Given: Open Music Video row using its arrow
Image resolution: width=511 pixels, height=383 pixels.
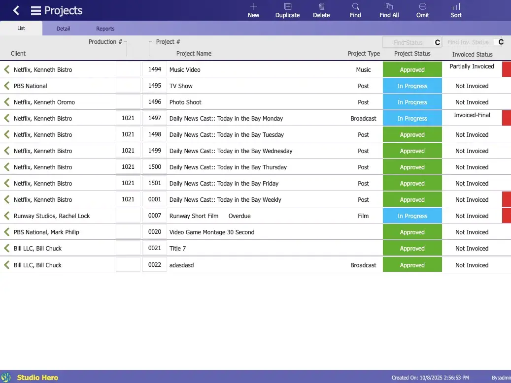Looking at the screenshot, I should point(6,69).
